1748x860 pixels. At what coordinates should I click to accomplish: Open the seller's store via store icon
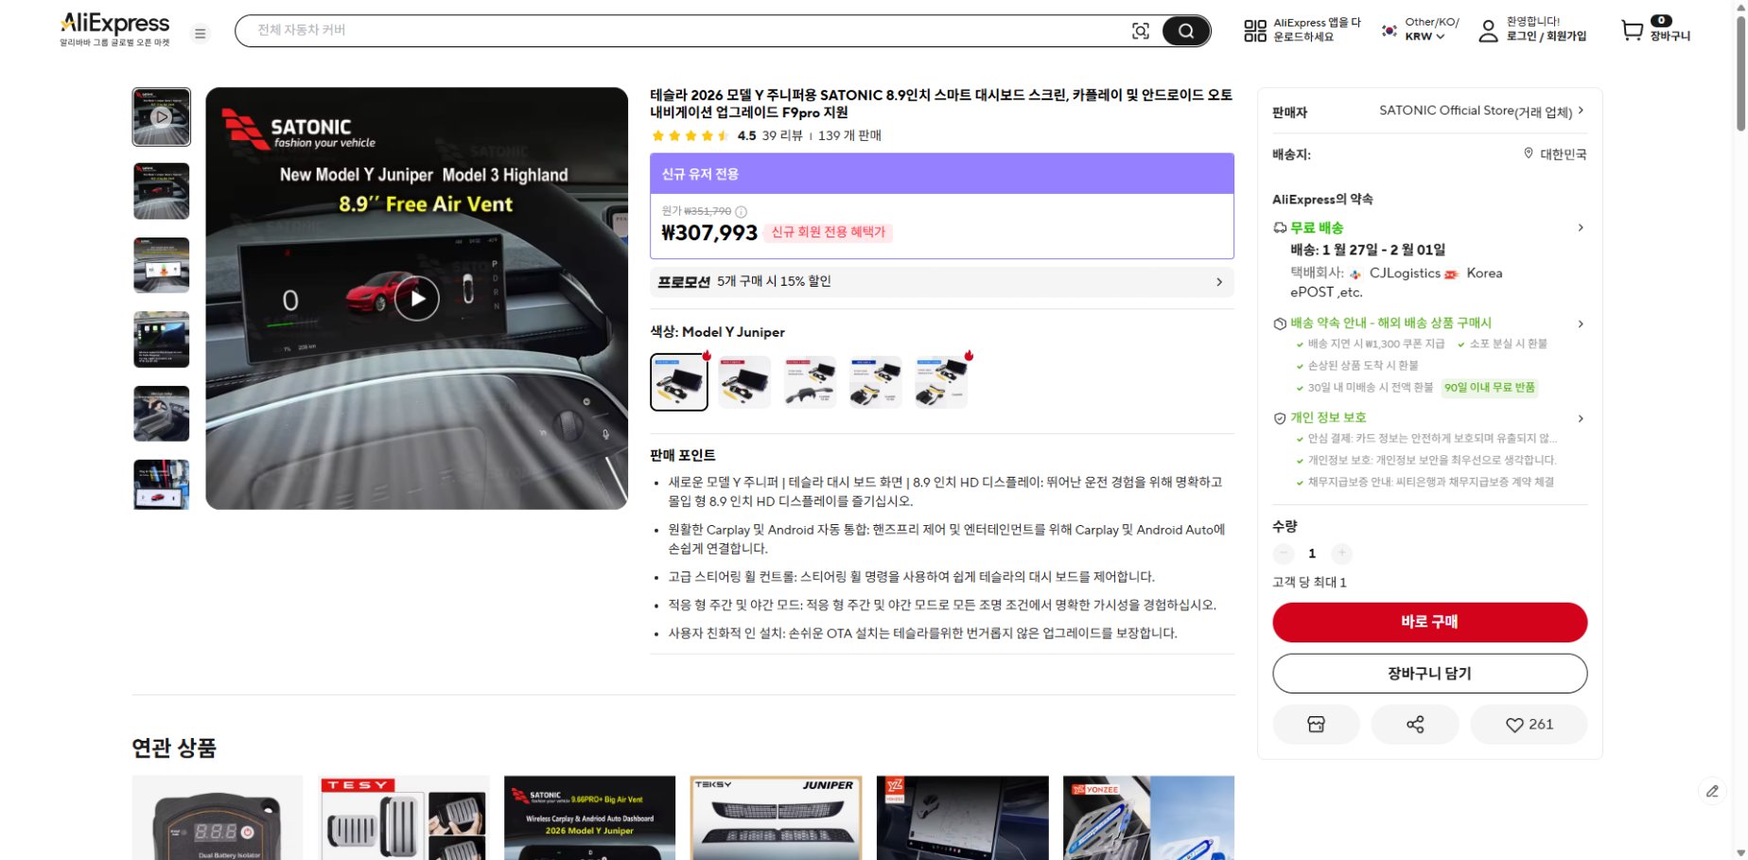click(x=1316, y=724)
